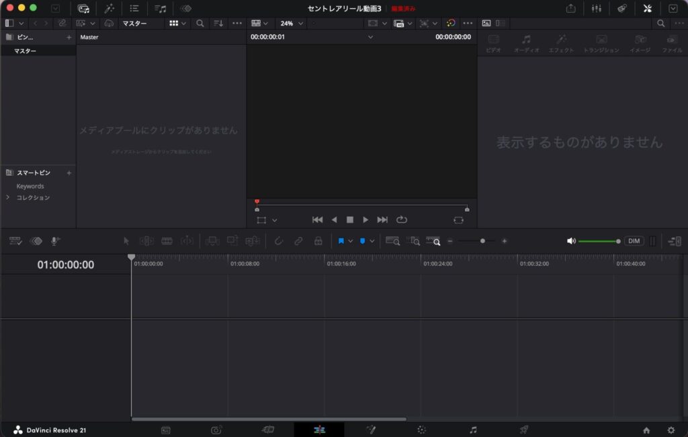688x437 pixels.
Task: Click the DIM audio button
Action: [634, 241]
